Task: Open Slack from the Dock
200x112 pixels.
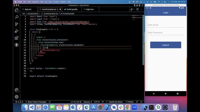Action: [x=121, y=107]
